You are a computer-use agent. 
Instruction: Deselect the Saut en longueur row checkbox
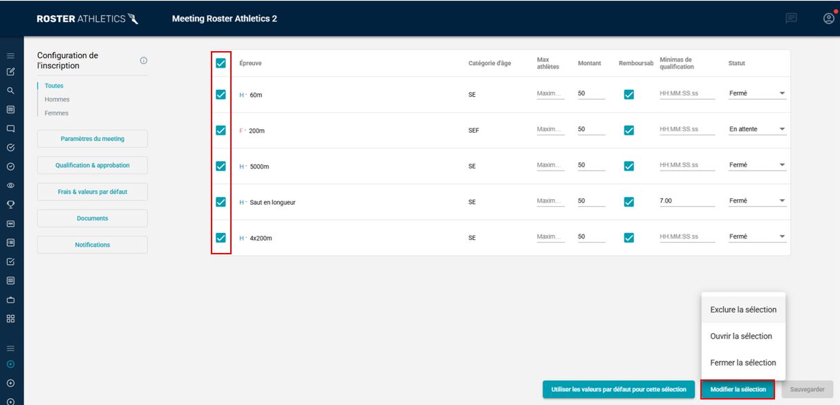pos(221,202)
